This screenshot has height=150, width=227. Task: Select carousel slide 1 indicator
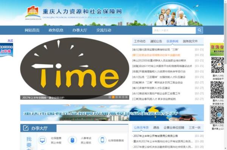(110, 97)
